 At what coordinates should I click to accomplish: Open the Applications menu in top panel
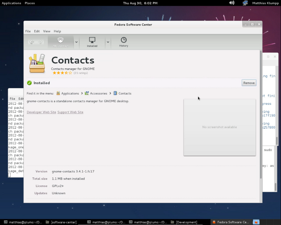(x=11, y=3)
